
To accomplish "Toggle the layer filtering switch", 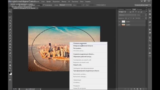I will tap(146, 12).
